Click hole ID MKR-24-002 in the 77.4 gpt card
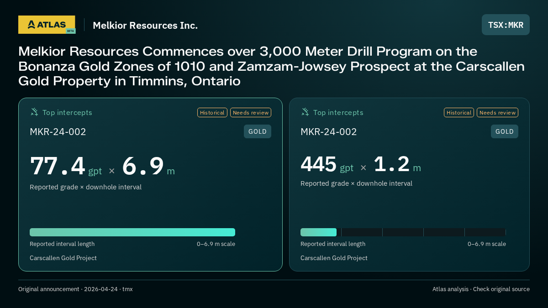 58,132
